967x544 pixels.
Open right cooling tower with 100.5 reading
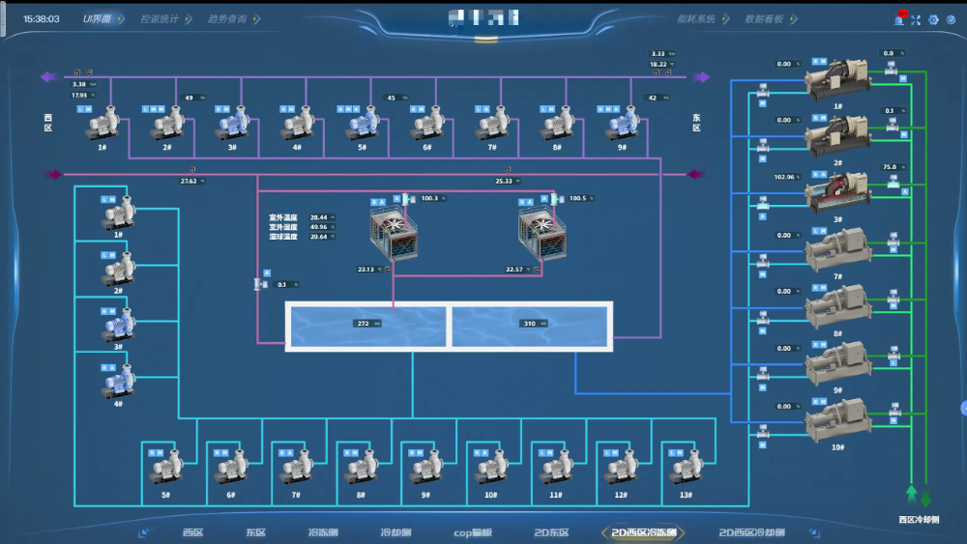coord(542,235)
